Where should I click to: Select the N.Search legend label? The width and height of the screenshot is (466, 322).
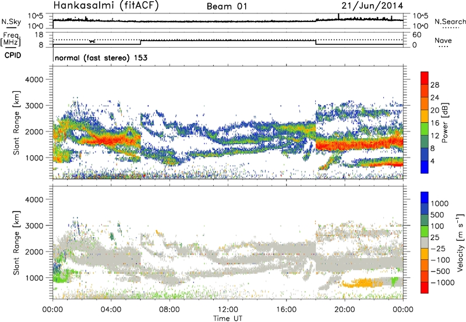450,22
